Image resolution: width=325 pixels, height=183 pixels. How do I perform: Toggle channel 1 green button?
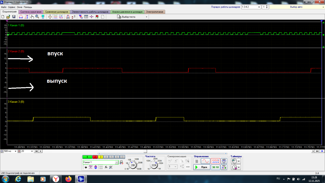(87, 157)
